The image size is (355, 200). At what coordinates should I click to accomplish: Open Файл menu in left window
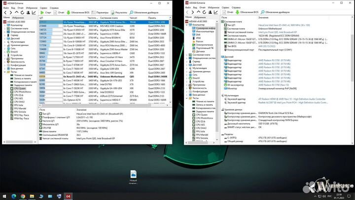click(6, 8)
